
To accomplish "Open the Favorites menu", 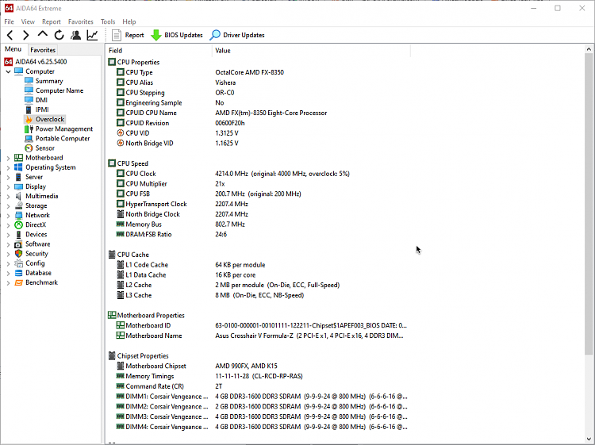I will [80, 21].
